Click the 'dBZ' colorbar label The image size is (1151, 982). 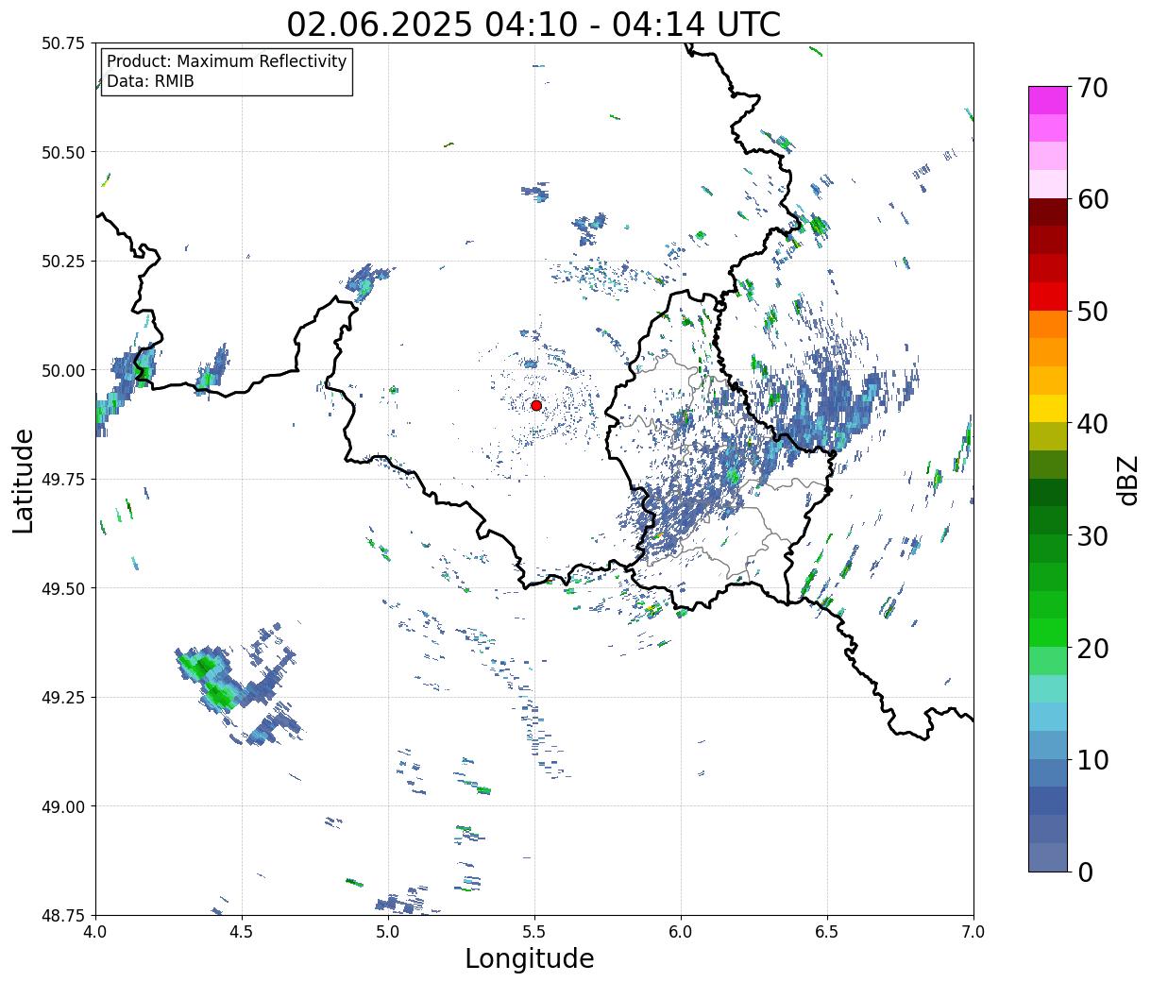pyautogui.click(x=1128, y=479)
